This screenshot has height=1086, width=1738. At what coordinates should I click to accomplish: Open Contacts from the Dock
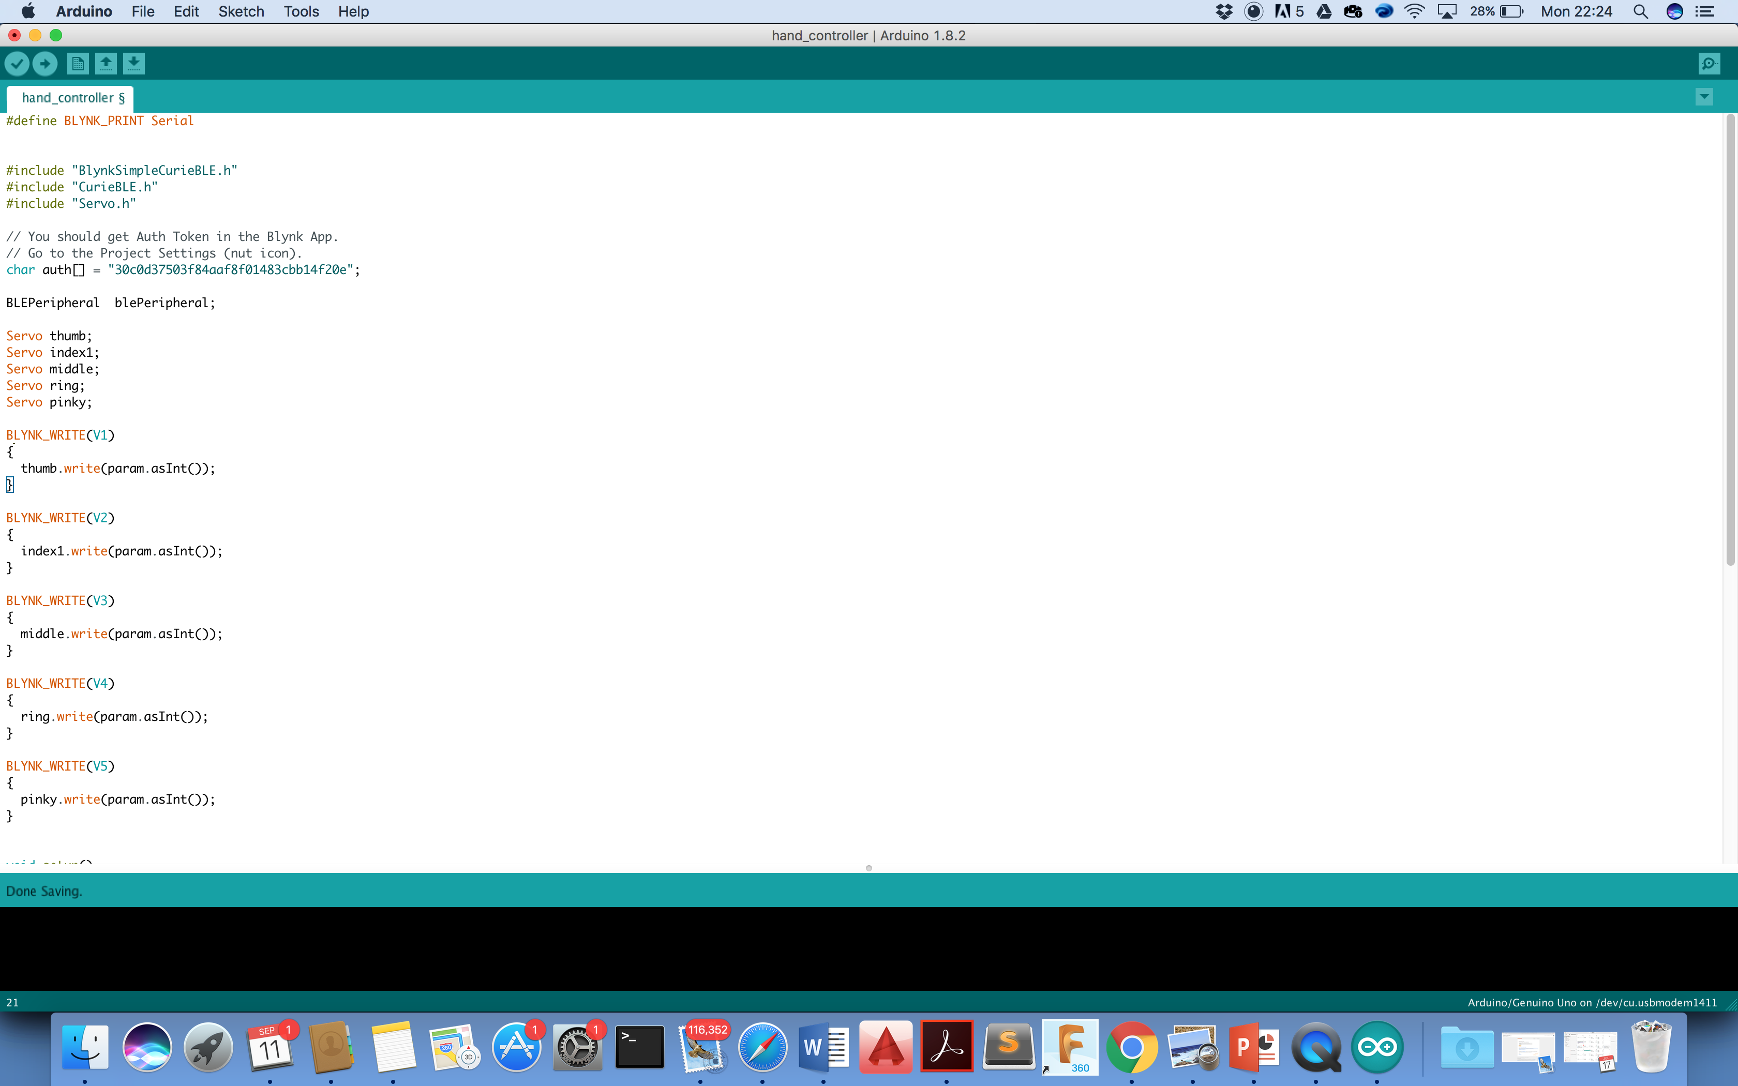point(331,1047)
